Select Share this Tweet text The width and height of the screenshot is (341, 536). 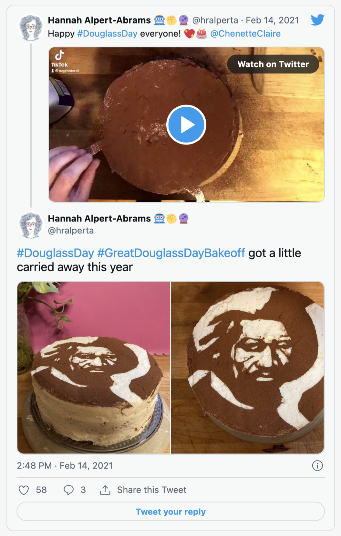(153, 490)
